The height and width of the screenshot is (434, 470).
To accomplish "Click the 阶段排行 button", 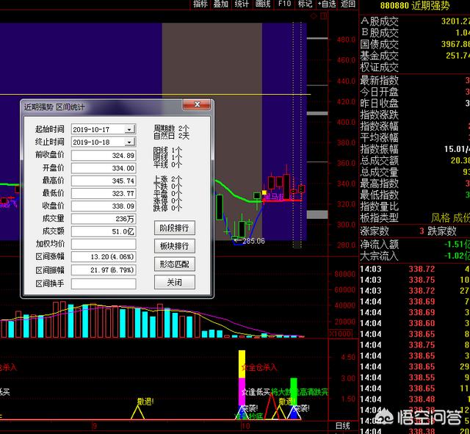I will (x=175, y=228).
